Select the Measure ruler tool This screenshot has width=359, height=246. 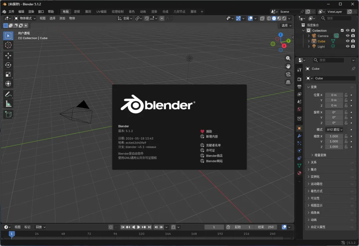pos(8,104)
